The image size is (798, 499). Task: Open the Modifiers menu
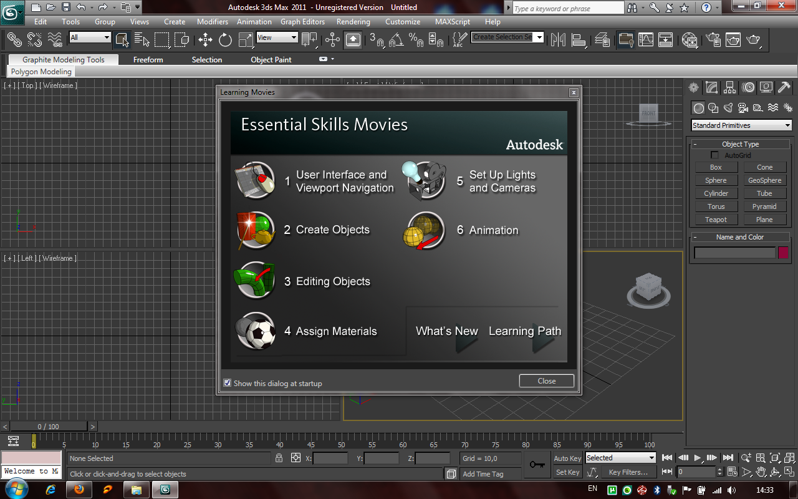tap(213, 22)
